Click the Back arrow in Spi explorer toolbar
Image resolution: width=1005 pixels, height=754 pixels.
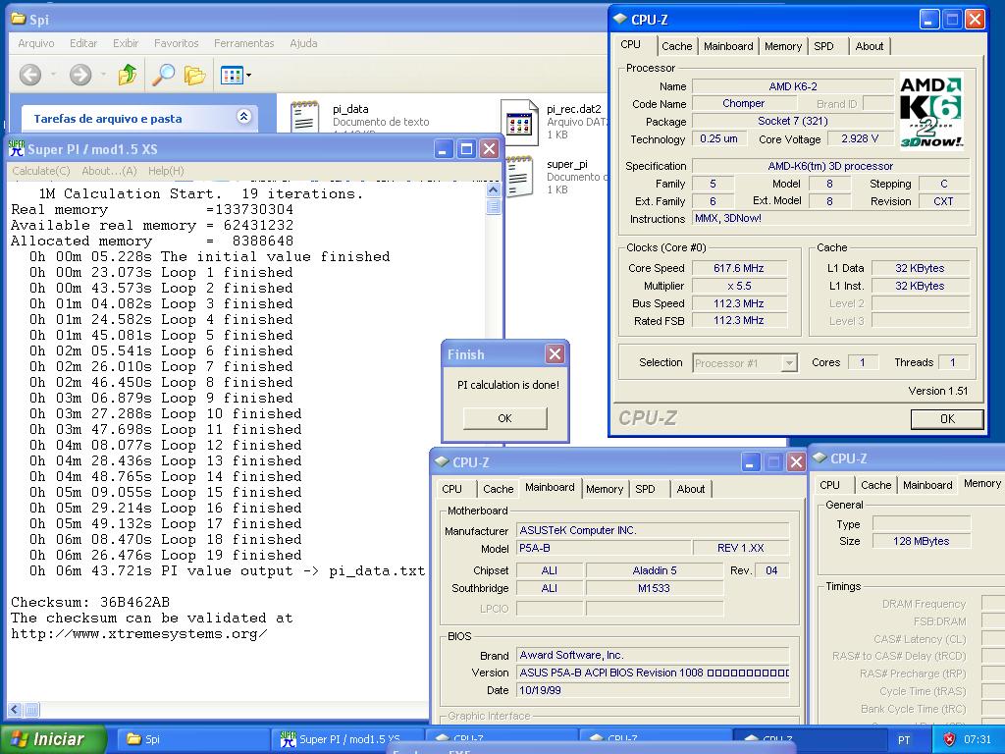tap(30, 75)
